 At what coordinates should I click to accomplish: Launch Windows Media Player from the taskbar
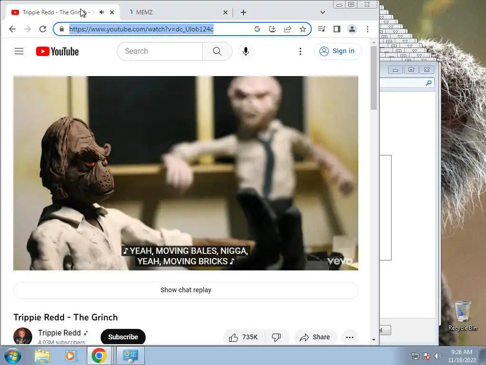click(x=70, y=355)
